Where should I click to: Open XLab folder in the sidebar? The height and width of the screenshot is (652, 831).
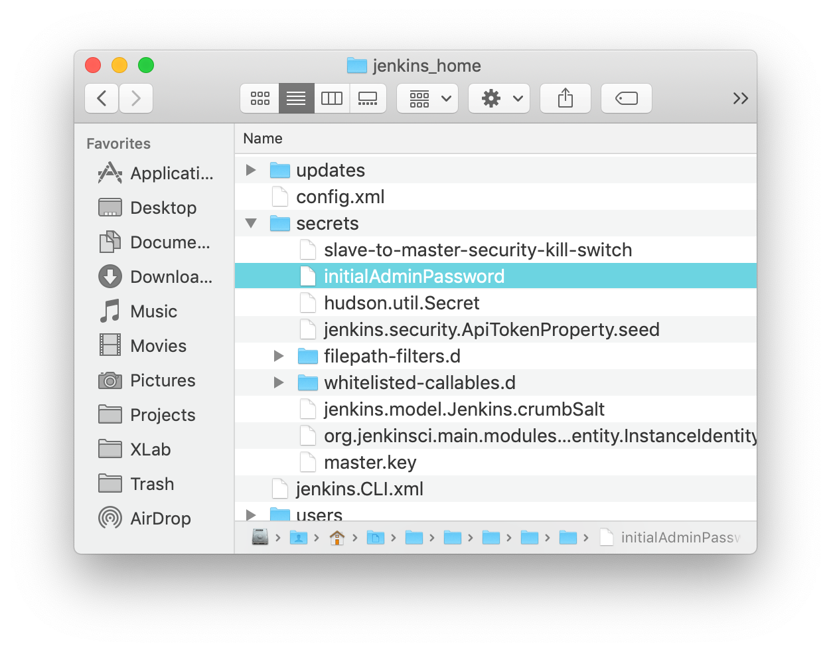click(x=135, y=449)
